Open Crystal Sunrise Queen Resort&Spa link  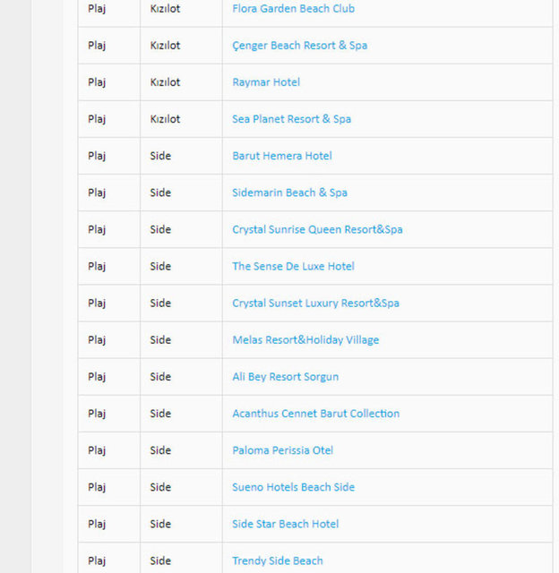click(x=317, y=229)
